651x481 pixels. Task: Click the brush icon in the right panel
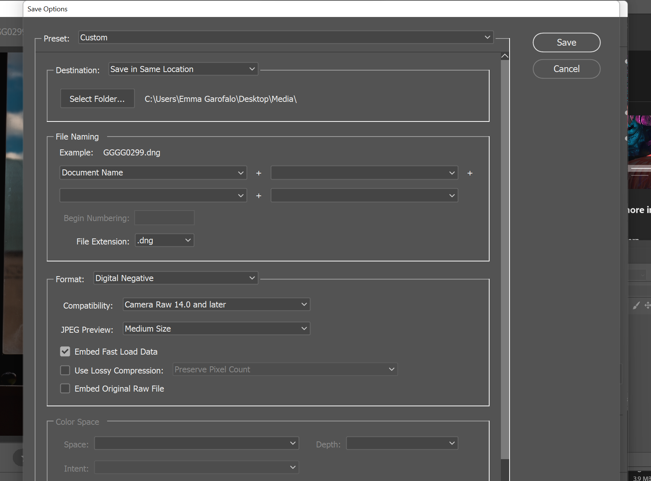(x=636, y=306)
